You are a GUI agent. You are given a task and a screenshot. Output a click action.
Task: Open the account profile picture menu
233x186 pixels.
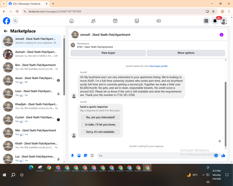[x=224, y=21]
